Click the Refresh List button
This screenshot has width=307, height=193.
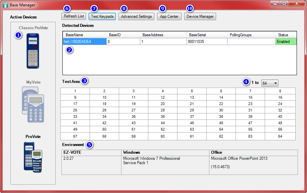tap(73, 16)
